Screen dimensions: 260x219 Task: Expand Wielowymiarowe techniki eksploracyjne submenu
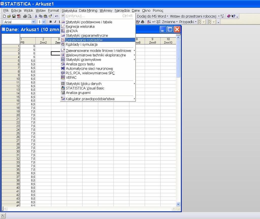coord(98,55)
